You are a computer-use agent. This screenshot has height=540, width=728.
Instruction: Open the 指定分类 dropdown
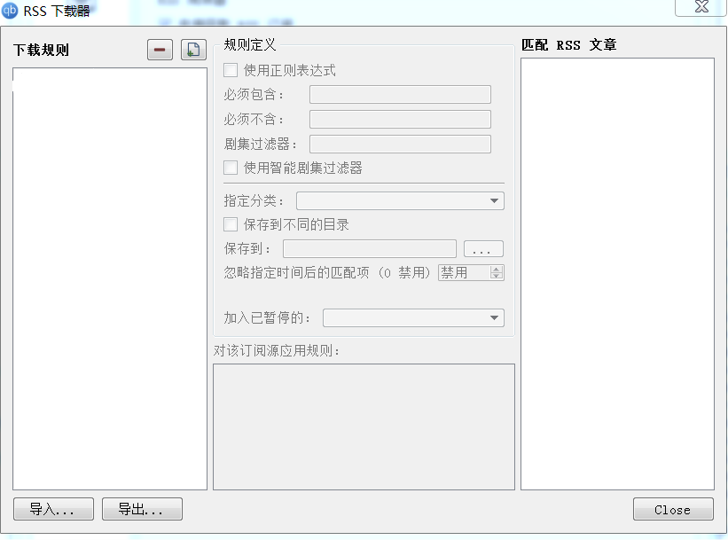[400, 201]
